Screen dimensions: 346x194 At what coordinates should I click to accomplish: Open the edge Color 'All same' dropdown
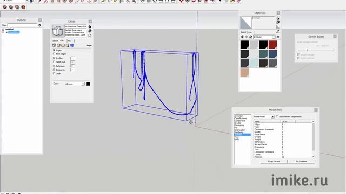pyautogui.click(x=75, y=84)
